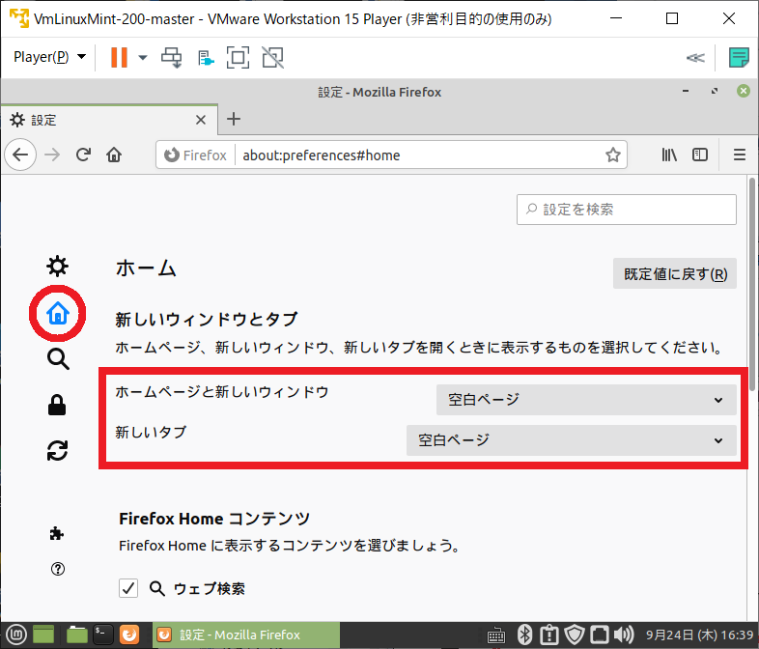This screenshot has width=759, height=649.
Task: Open the Bluetooth tray icon
Action: (x=524, y=635)
